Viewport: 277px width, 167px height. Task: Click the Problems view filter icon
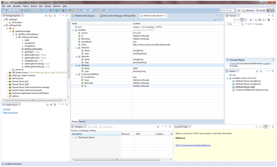coord(158,127)
